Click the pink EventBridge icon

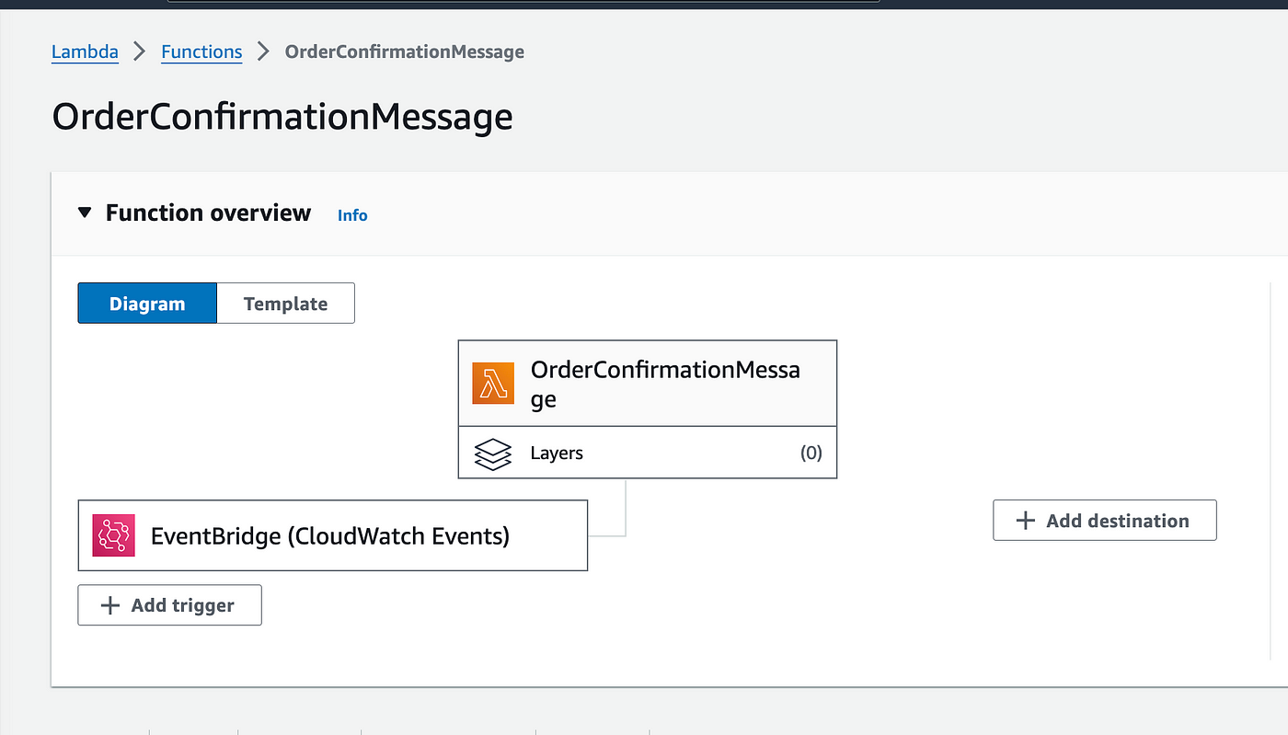coord(113,535)
